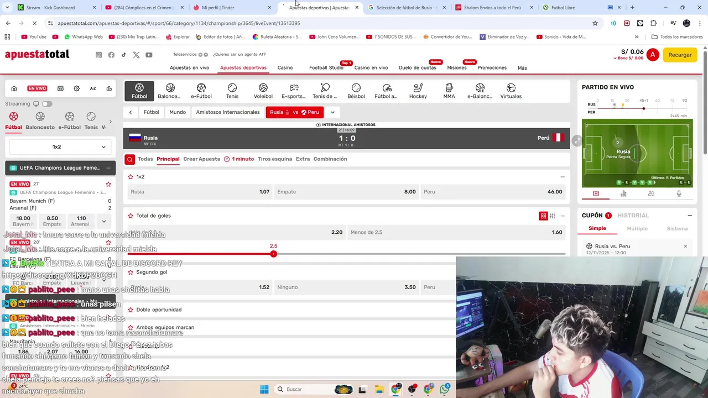
Task: Bookmark this page with star icon
Action: [595, 23]
